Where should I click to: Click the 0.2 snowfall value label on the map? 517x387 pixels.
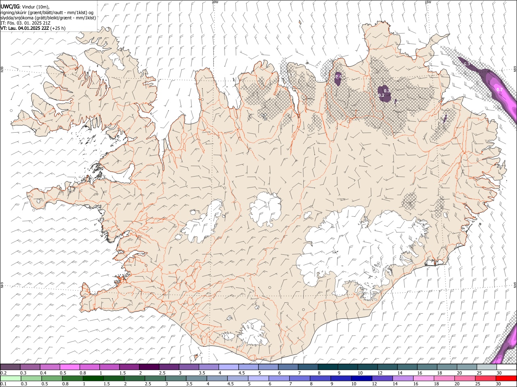(x=381, y=95)
